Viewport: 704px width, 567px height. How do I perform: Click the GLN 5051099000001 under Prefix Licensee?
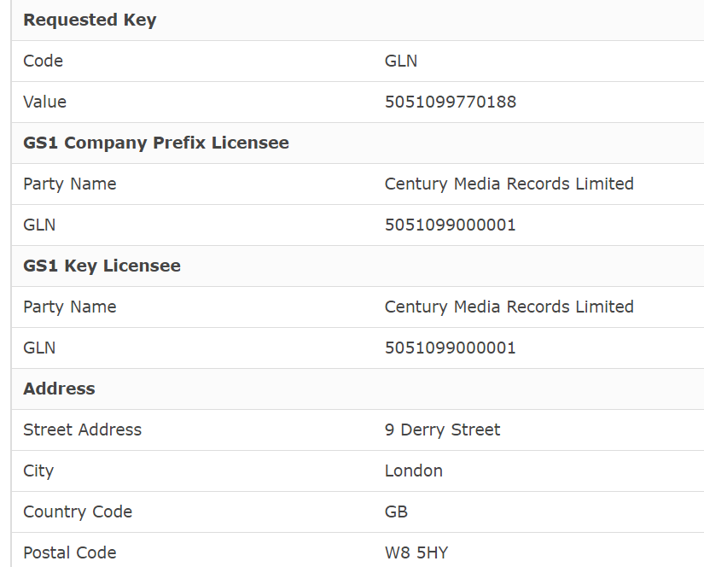click(451, 225)
